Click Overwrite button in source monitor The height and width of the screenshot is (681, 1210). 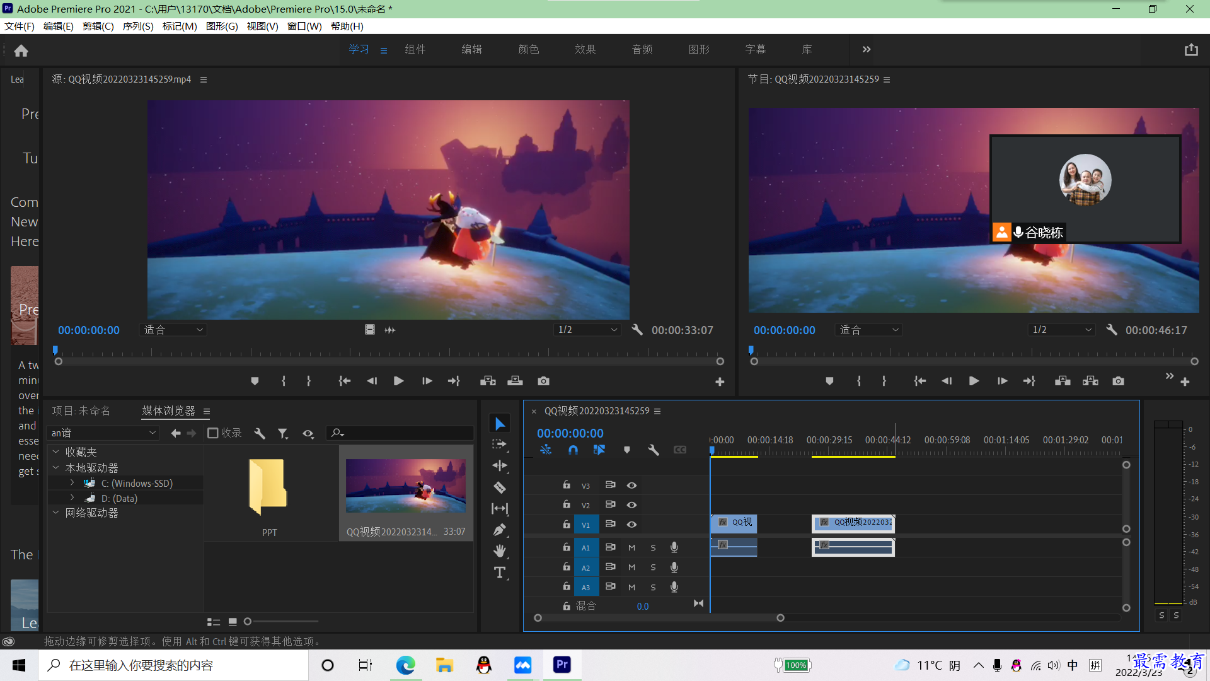pos(515,381)
